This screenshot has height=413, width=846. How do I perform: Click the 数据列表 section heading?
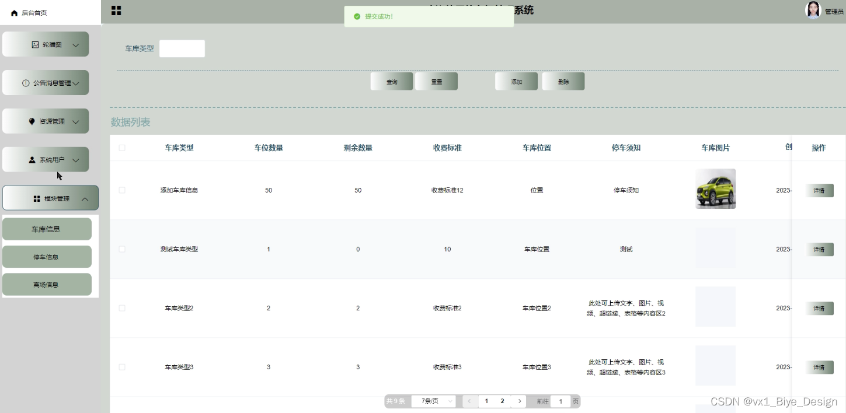click(x=131, y=122)
